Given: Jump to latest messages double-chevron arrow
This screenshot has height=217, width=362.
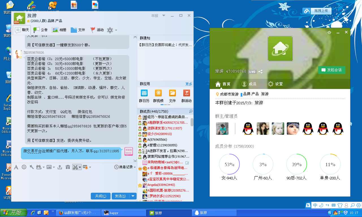Looking at the screenshot, I should coord(135,160).
